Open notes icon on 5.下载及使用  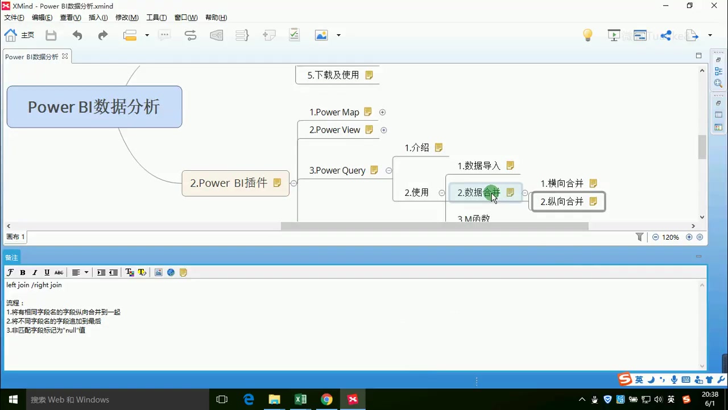[x=369, y=75]
